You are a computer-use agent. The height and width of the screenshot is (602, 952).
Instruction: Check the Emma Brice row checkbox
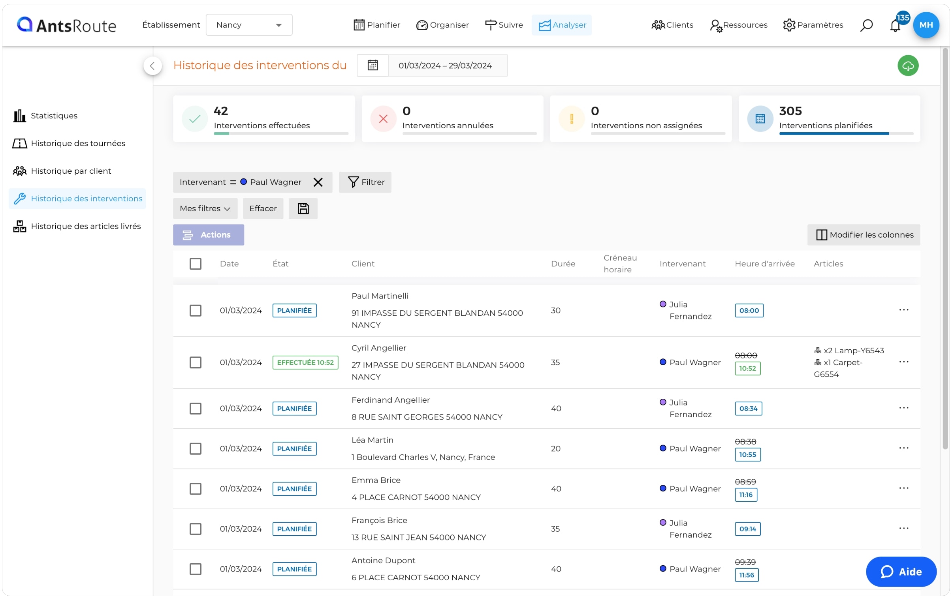tap(195, 489)
